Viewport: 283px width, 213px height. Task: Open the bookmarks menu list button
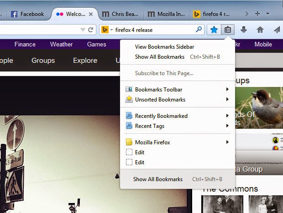pyautogui.click(x=228, y=30)
